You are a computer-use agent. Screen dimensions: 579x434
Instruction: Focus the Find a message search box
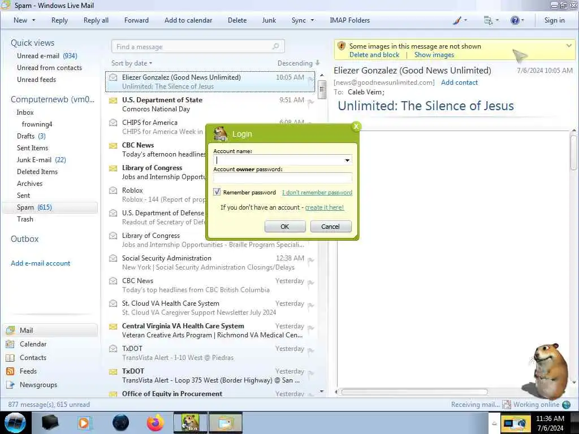(x=197, y=46)
